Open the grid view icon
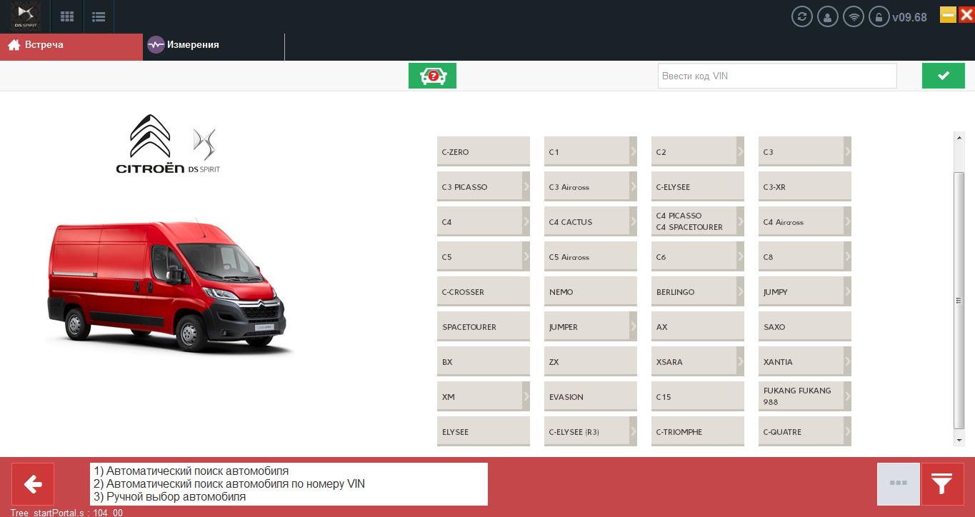Screen dimensions: 975x517 point(67,16)
